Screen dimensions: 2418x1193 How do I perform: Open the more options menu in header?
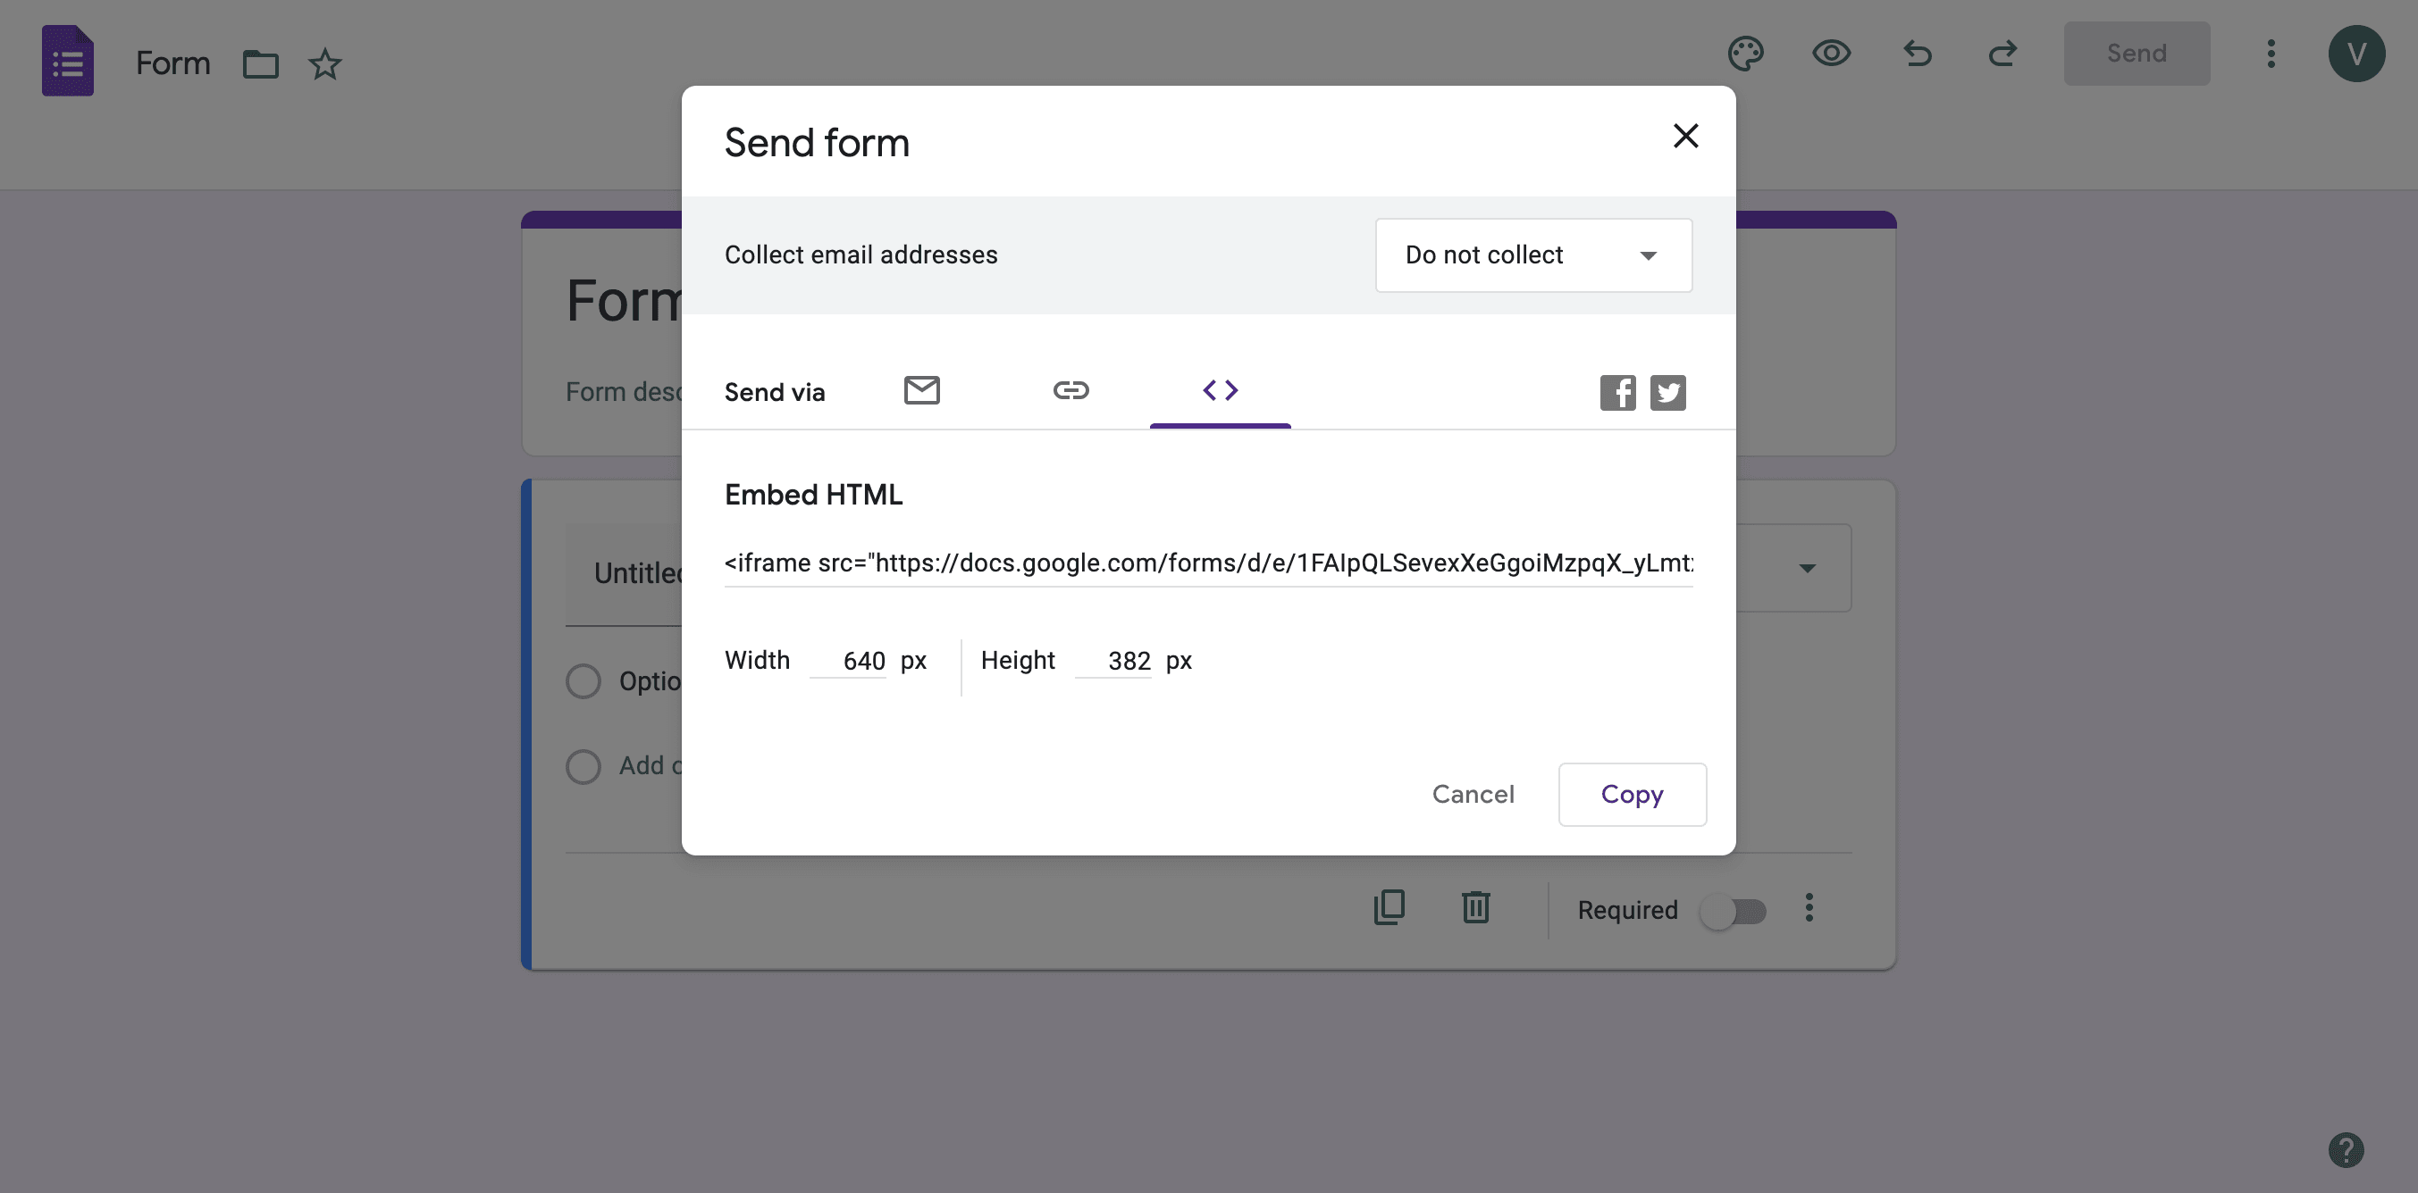[2271, 54]
